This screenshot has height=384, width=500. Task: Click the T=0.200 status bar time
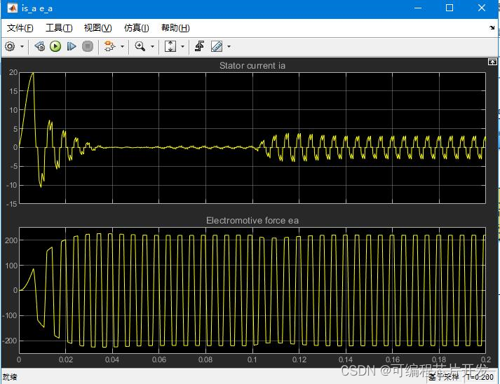click(x=480, y=377)
